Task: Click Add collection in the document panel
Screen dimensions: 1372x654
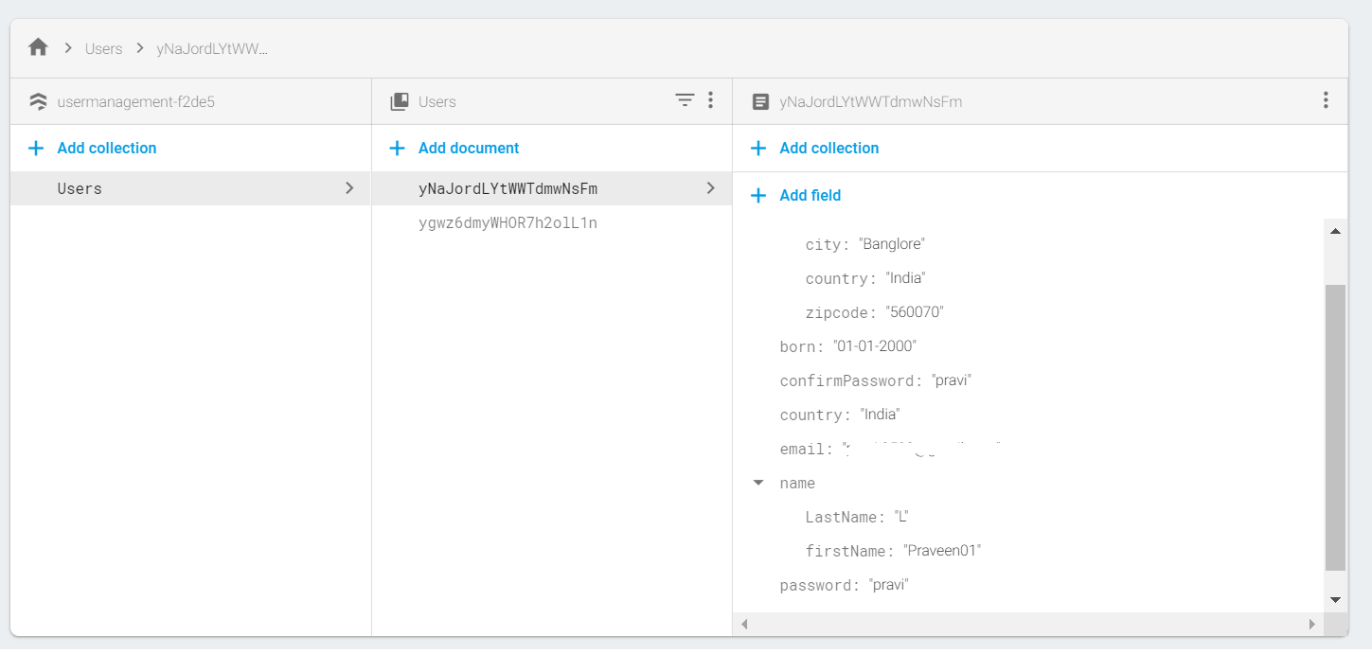Action: 829,149
